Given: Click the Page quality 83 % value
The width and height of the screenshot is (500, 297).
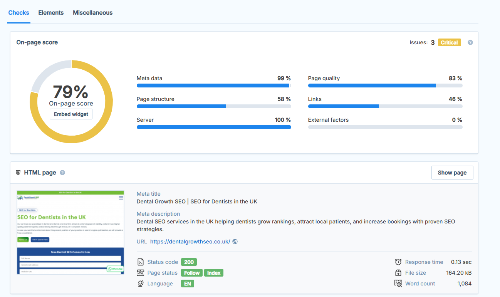Looking at the screenshot, I should pyautogui.click(x=455, y=78).
